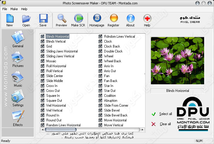Open the File menu
This screenshot has width=214, height=144.
click(x=5, y=9)
